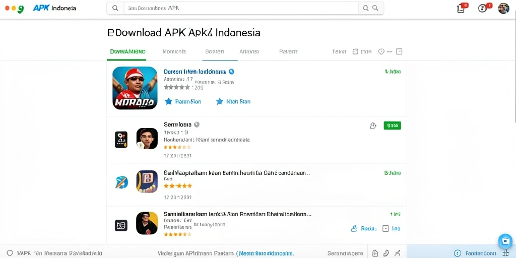Click the green link right of the third app row
Image resolution: width=516 pixels, height=258 pixels.
tap(393, 173)
